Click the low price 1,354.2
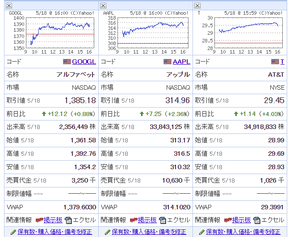Viewport: 289px width, 237px height. click(x=85, y=167)
